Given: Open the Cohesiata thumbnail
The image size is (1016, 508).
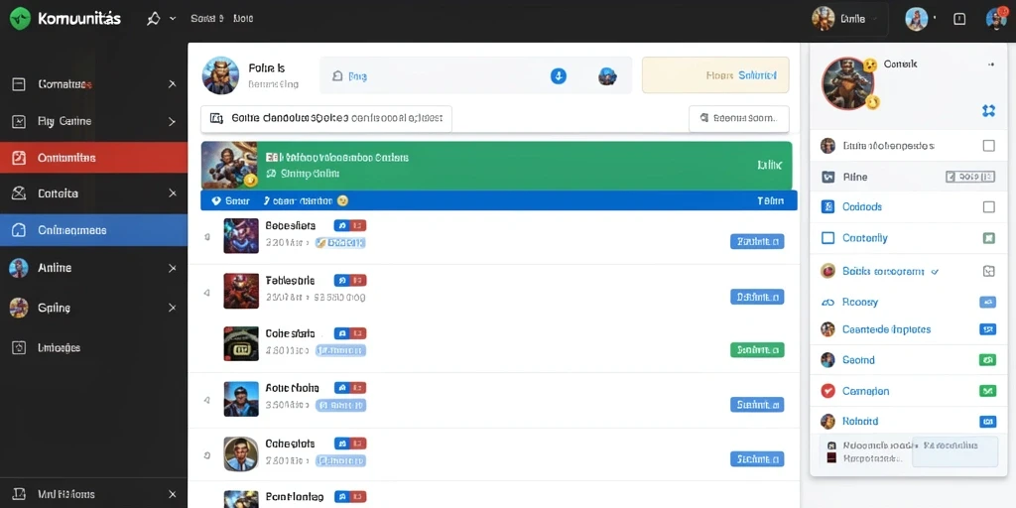Looking at the screenshot, I should click(x=241, y=343).
